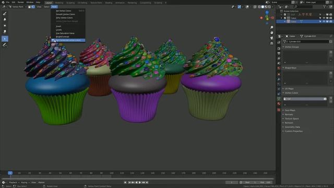334x188 pixels.
Task: Toggle eye of Cakes collection row
Action: (324, 18)
